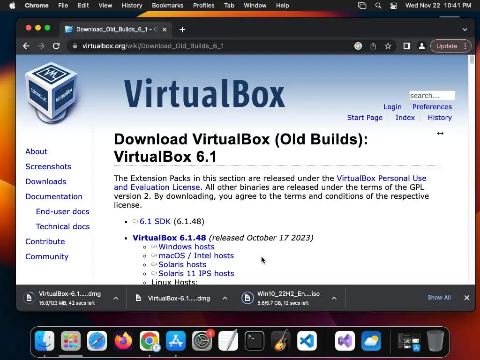Go back with the browser back arrow
The height and width of the screenshot is (360, 480).
pos(26,46)
